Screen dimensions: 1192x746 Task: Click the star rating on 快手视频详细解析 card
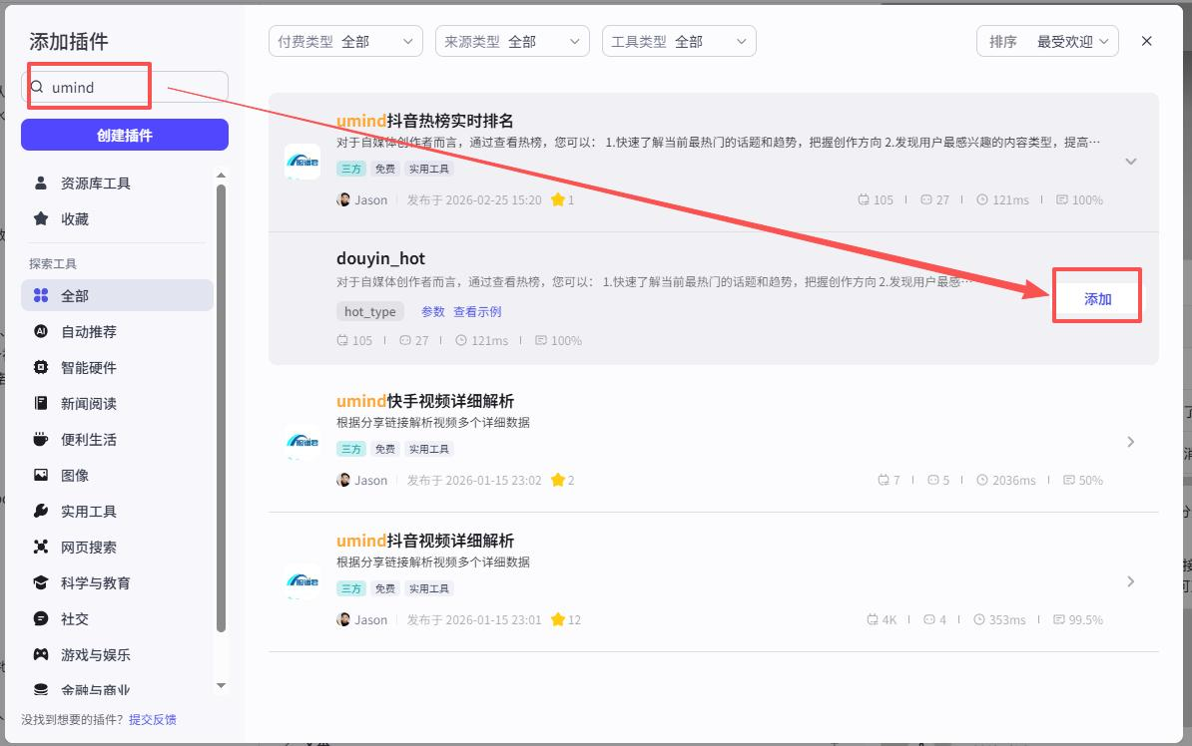562,480
